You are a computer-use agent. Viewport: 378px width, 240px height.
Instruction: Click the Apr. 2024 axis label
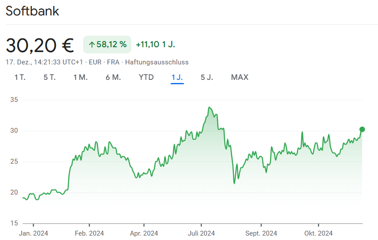tap(144, 233)
